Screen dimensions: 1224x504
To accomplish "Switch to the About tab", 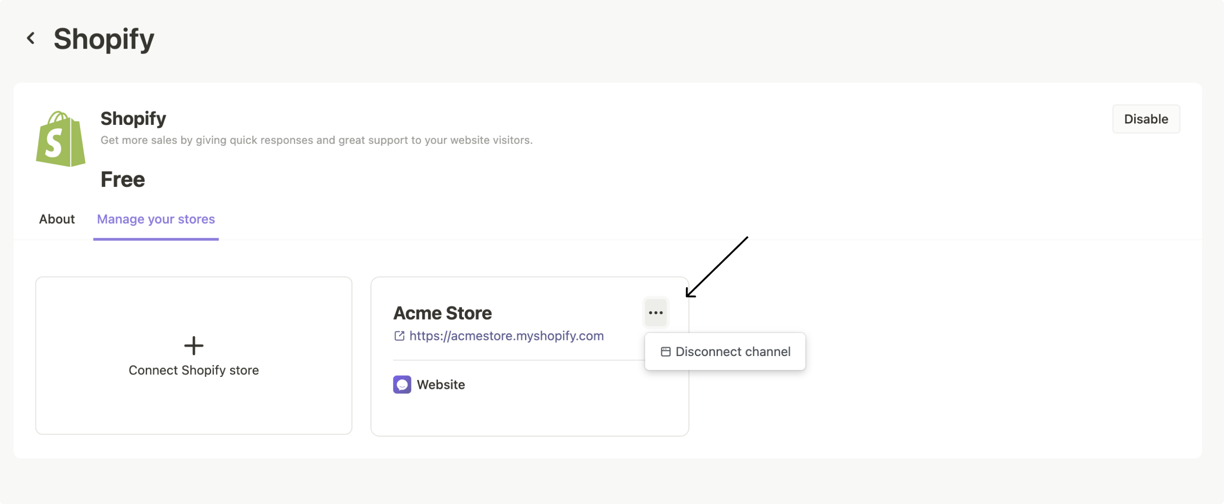I will pyautogui.click(x=56, y=219).
